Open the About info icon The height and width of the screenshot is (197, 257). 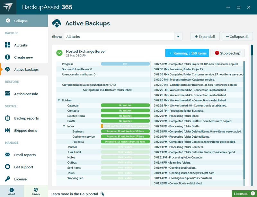12,190
